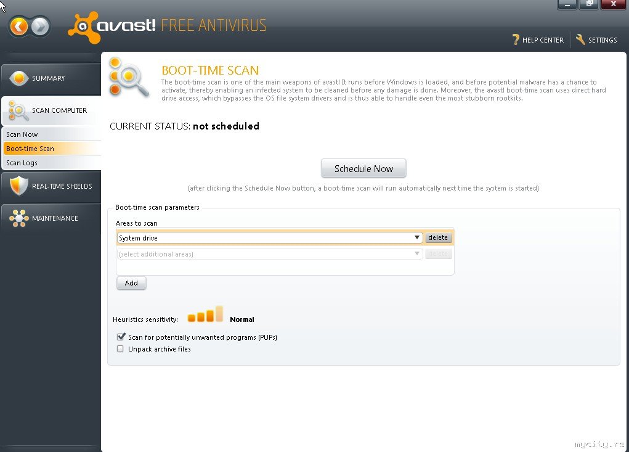The width and height of the screenshot is (629, 452).
Task: Delete the System drive scan area
Action: pos(438,237)
